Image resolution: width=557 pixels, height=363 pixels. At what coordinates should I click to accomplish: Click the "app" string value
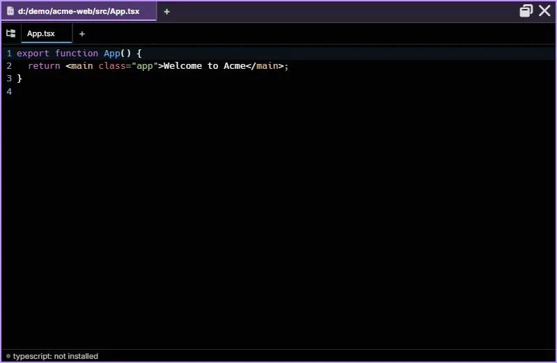click(x=145, y=66)
